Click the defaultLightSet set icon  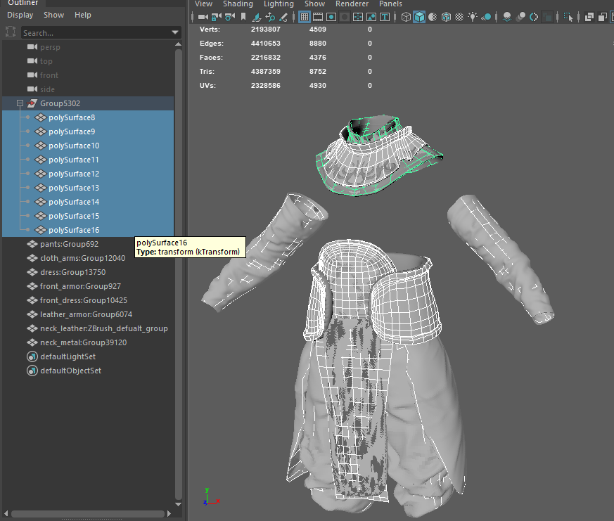(x=32, y=356)
